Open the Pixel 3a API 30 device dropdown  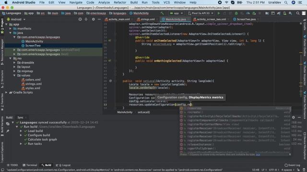(x=201, y=13)
